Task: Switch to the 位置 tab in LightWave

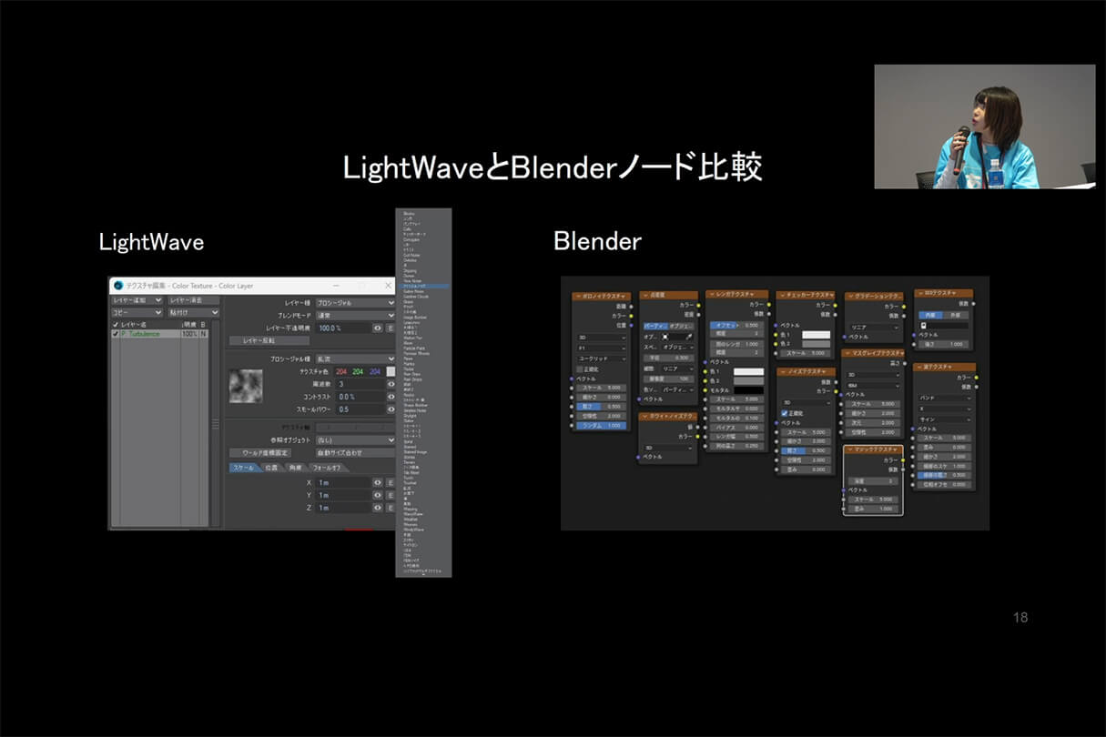Action: [271, 468]
